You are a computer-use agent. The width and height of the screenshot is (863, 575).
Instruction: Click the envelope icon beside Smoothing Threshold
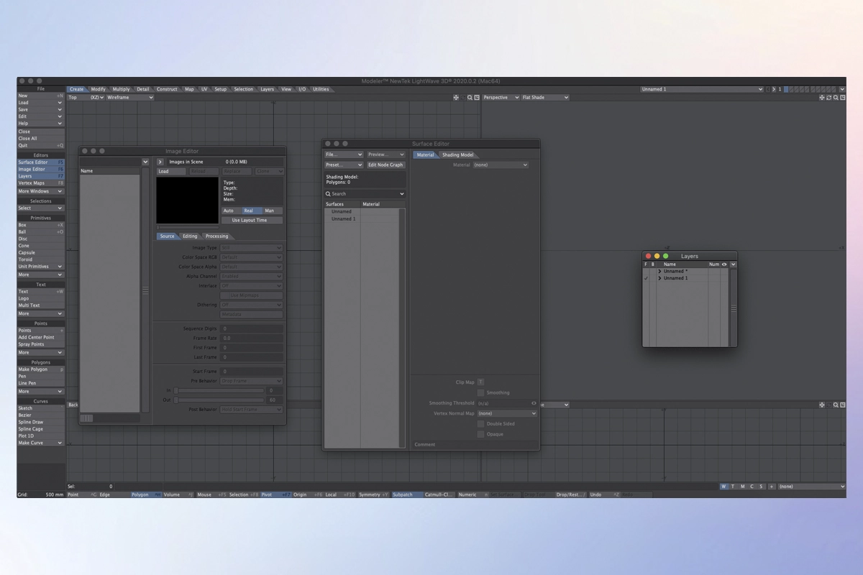click(534, 403)
